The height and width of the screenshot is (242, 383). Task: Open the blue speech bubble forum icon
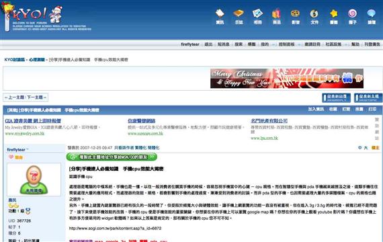[x=372, y=17]
